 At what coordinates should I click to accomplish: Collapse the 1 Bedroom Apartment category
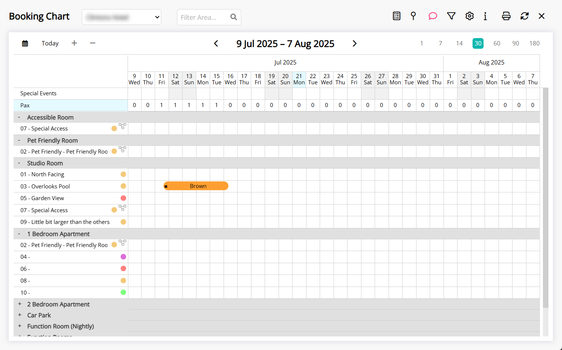[19, 234]
